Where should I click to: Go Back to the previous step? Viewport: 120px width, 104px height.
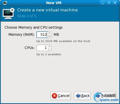pyautogui.click(x=82, y=96)
